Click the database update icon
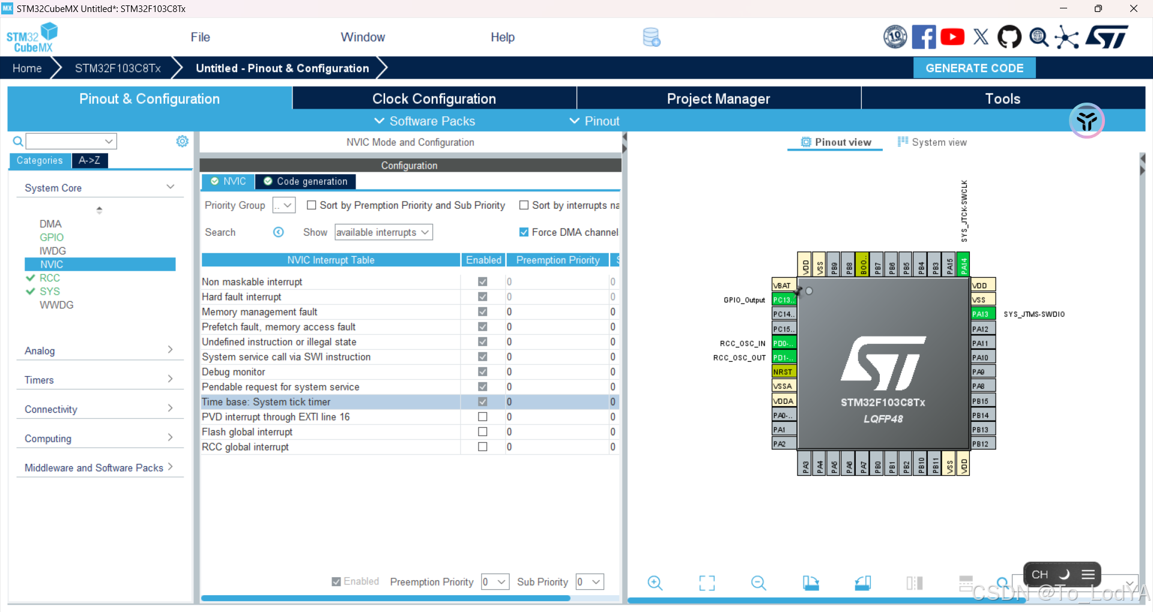1153x612 pixels. click(652, 37)
